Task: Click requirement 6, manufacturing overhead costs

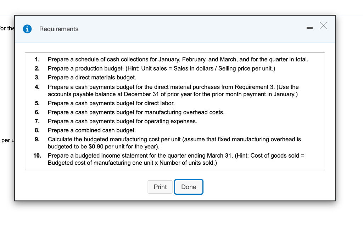Action: click(x=136, y=112)
